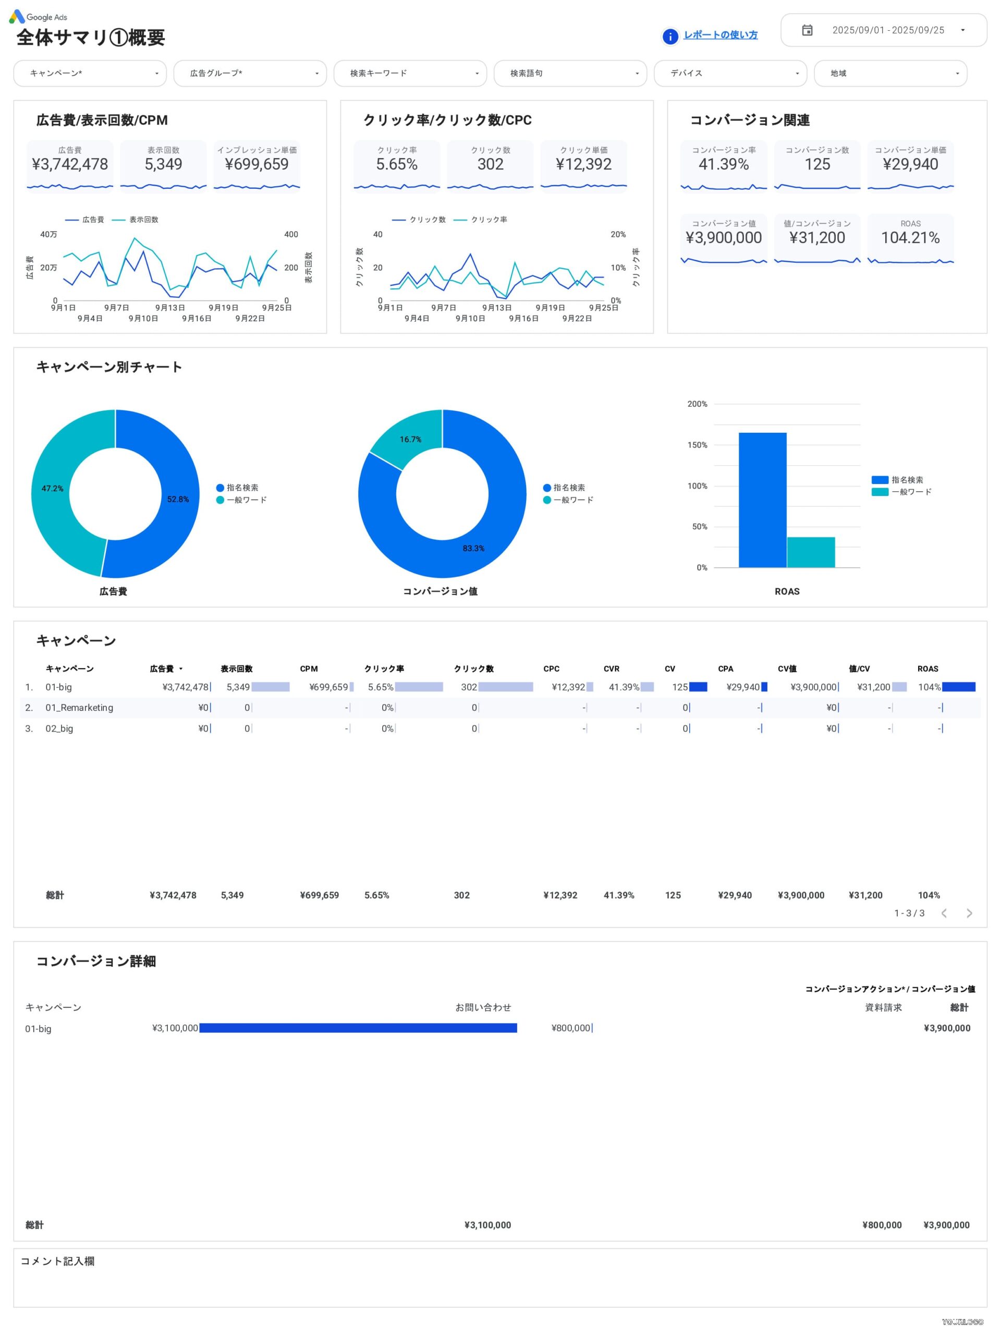The height and width of the screenshot is (1335, 1001).
Task: Open the date range 2025/09/01 - 2025/09/25 selector
Action: click(887, 30)
